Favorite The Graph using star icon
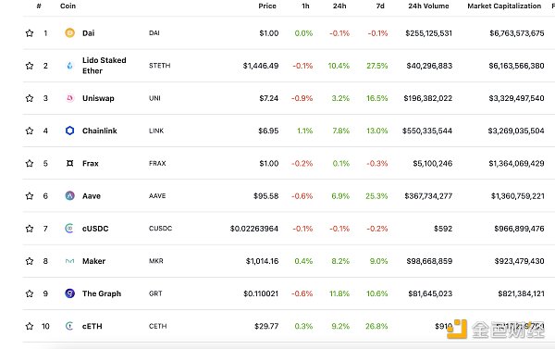Image resolution: width=555 pixels, height=349 pixels. [x=30, y=293]
